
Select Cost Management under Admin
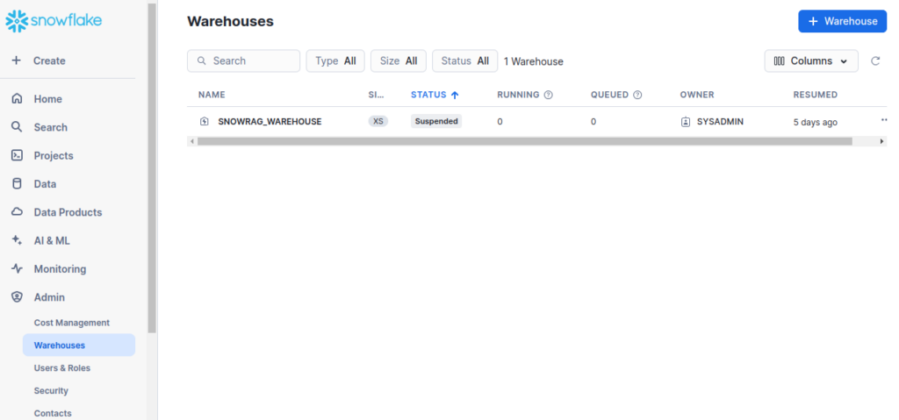point(72,323)
